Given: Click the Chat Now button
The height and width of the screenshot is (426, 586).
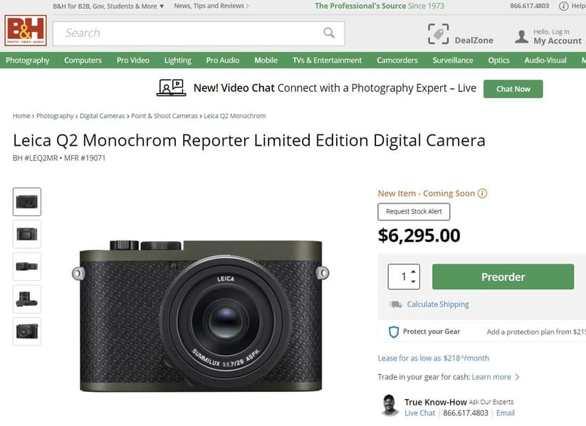Looking at the screenshot, I should pos(513,89).
